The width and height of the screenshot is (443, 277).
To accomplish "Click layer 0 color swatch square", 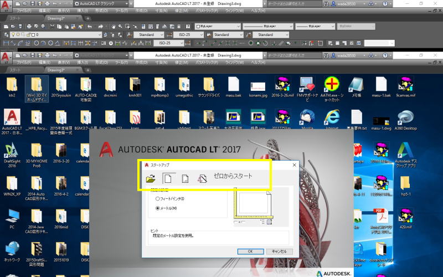I will [33, 35].
